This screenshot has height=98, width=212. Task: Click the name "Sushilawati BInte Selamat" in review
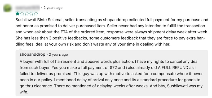tap(39, 20)
